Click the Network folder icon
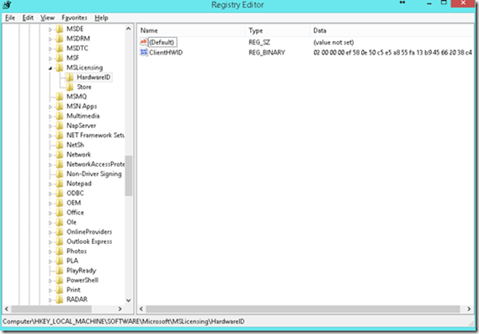The height and width of the screenshot is (334, 479). [60, 155]
